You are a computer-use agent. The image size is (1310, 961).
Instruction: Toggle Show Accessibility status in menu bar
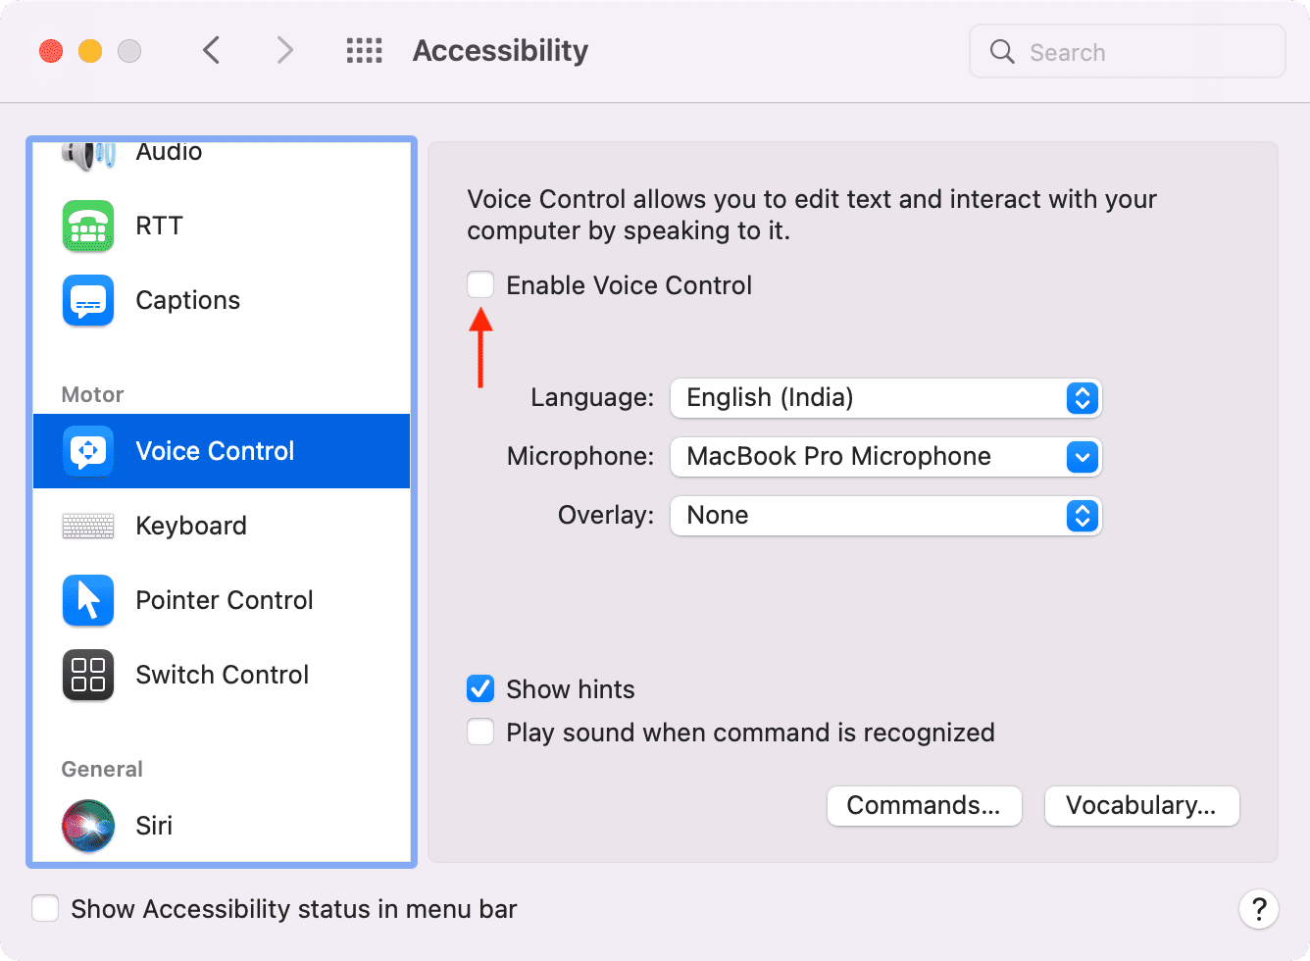tap(45, 909)
